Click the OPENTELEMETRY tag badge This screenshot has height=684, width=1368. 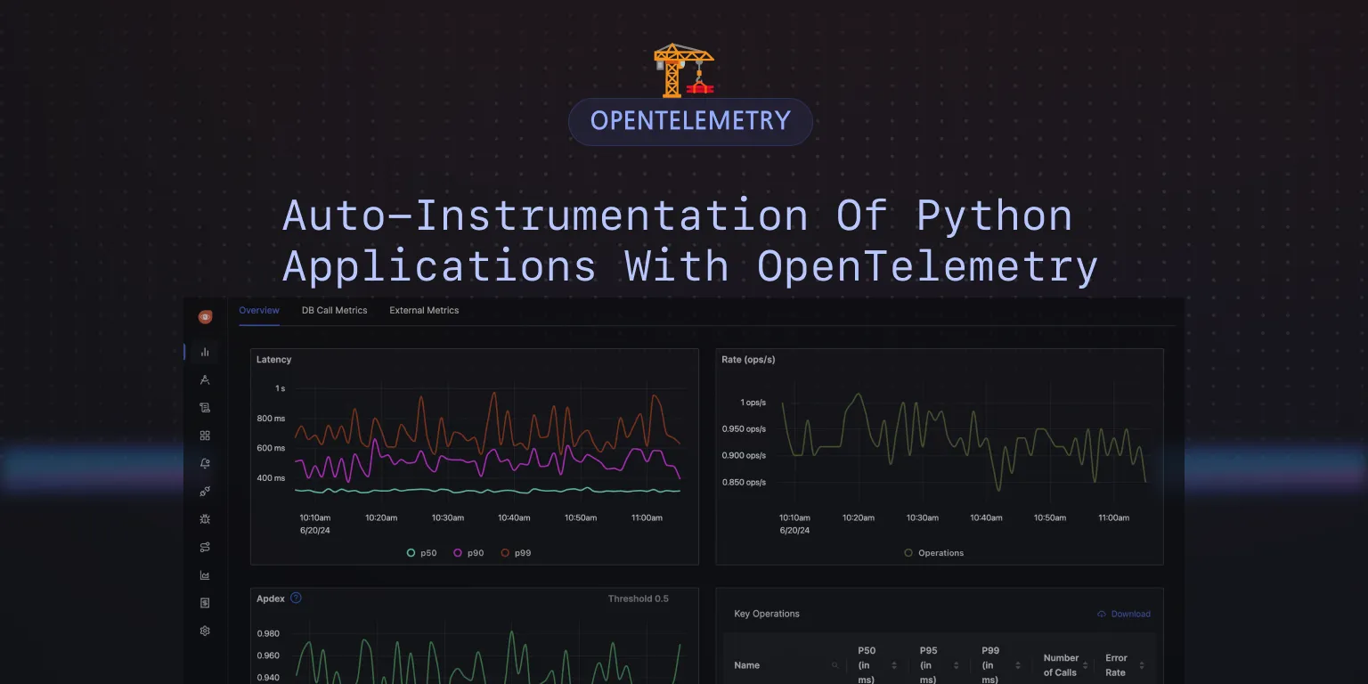[690, 121]
